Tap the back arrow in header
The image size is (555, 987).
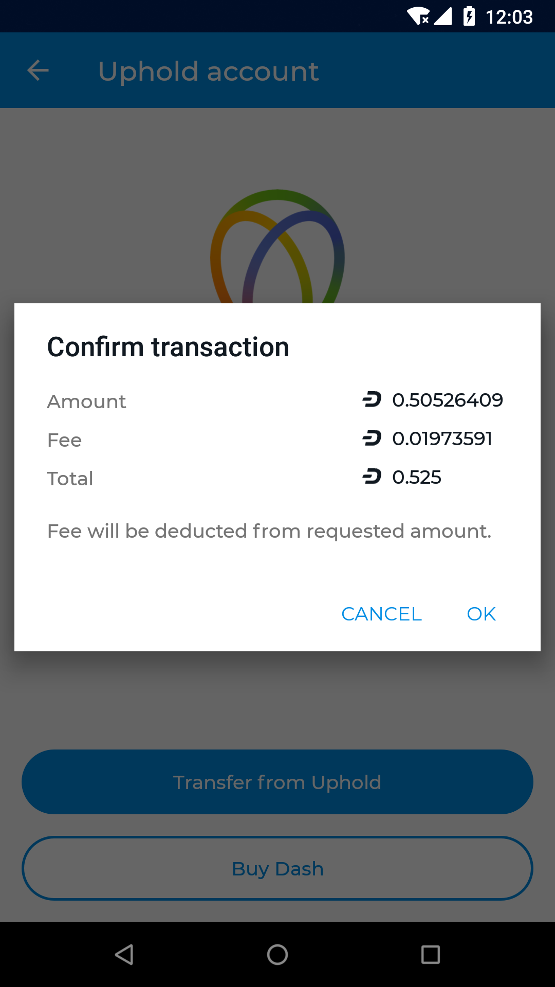(x=38, y=70)
